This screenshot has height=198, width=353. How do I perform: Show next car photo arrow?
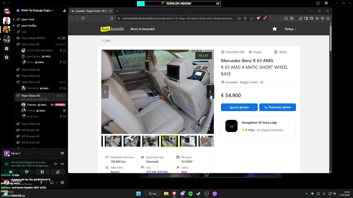click(210, 92)
